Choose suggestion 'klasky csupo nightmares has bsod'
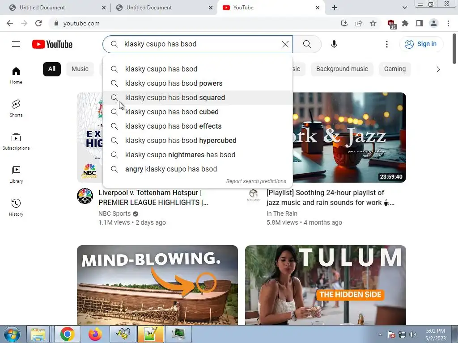 click(x=198, y=155)
